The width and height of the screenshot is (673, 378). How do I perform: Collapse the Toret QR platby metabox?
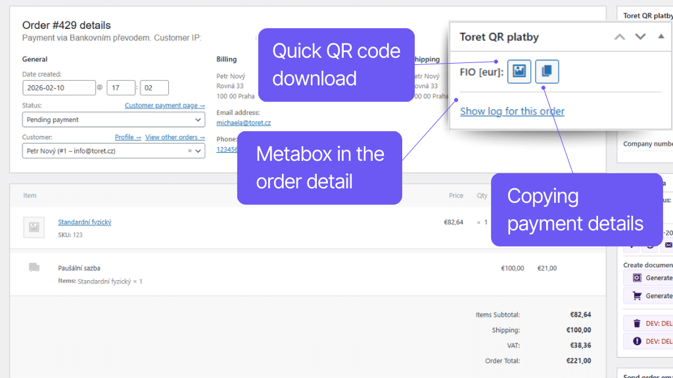tap(661, 36)
